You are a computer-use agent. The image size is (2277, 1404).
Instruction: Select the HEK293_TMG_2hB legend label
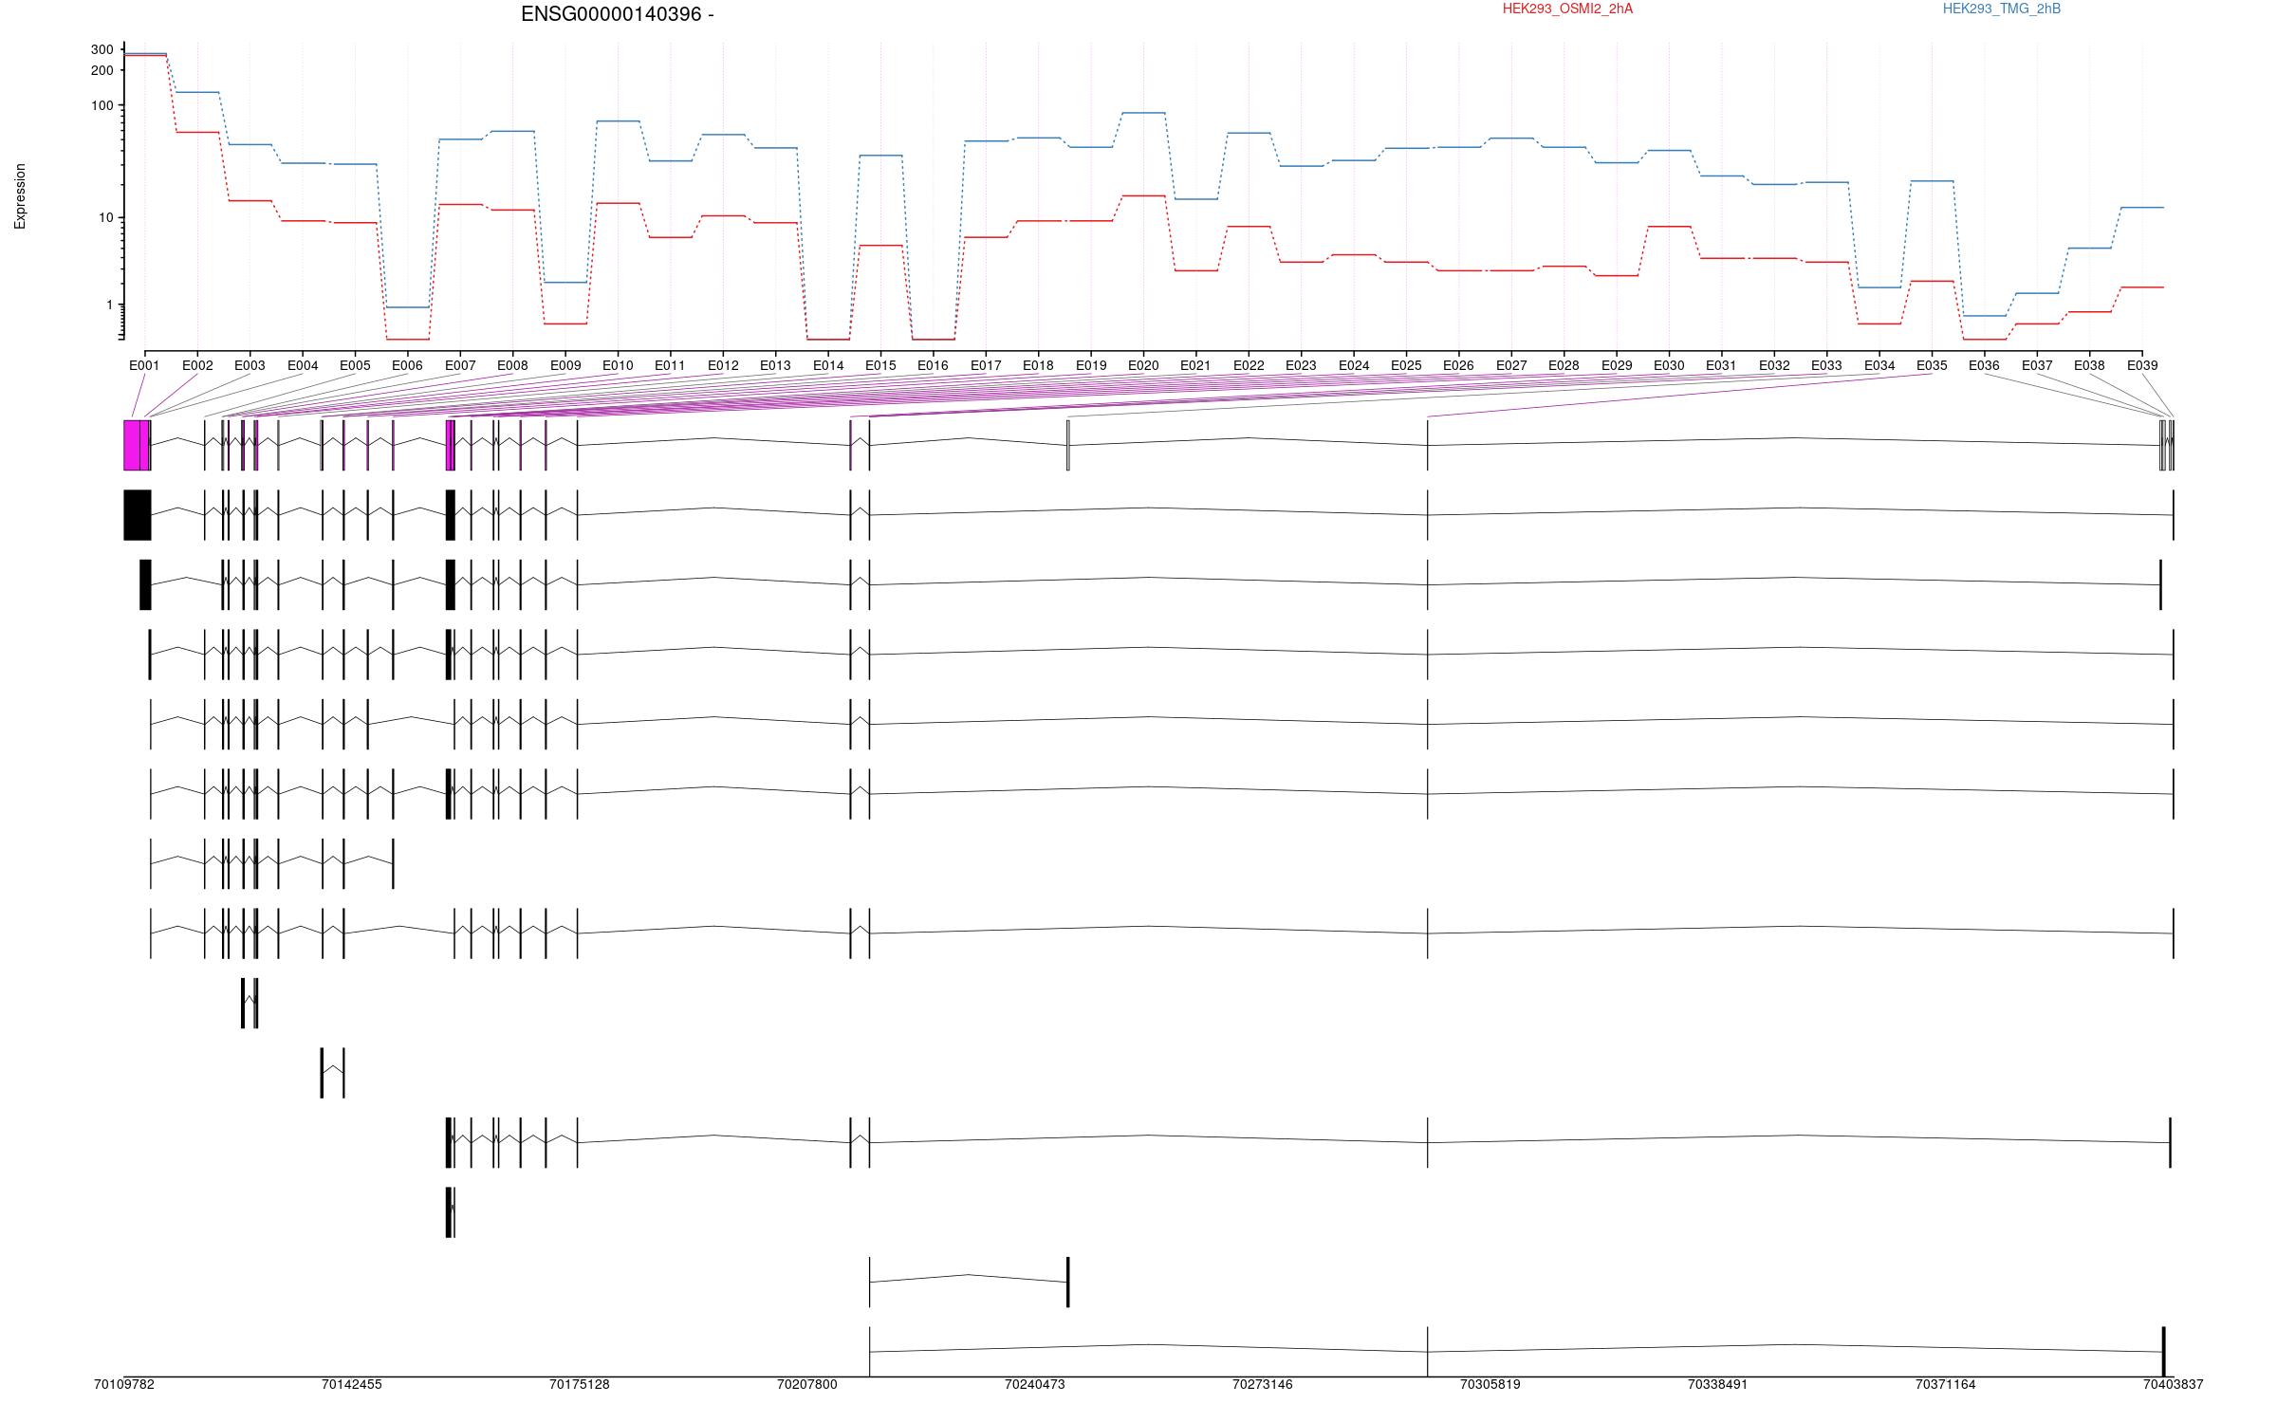2001,9
